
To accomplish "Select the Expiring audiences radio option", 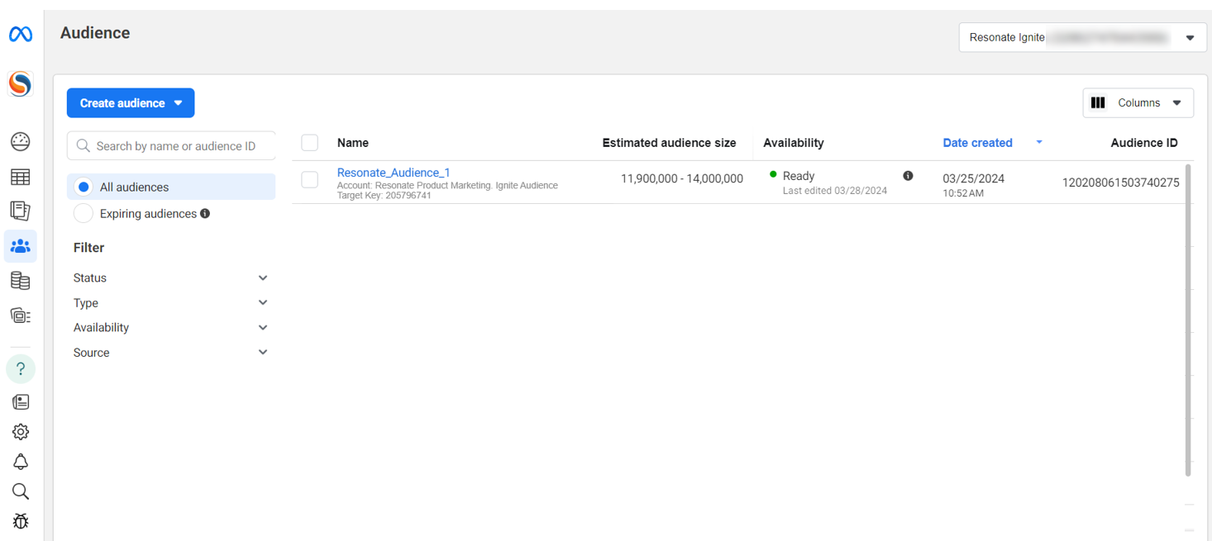I will tap(84, 214).
